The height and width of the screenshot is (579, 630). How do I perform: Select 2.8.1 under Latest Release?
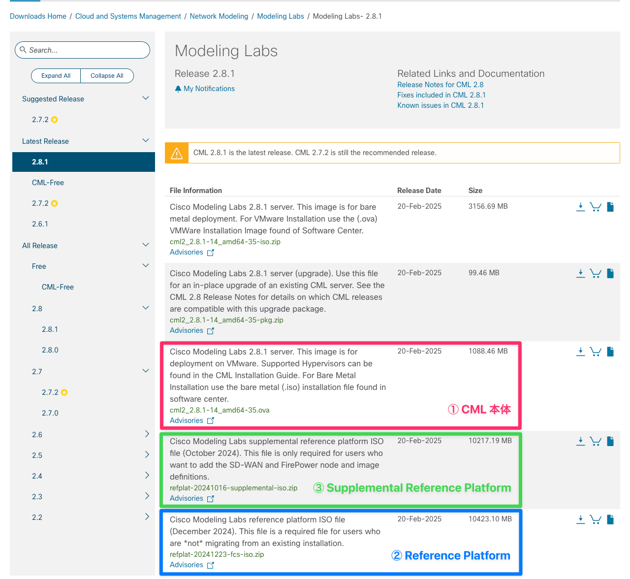tap(84, 162)
